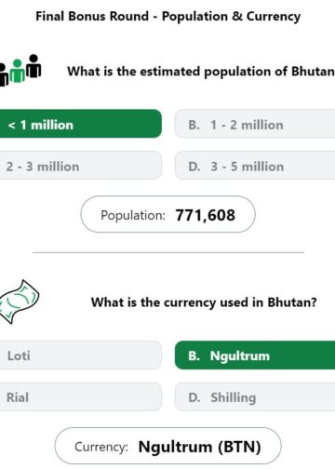This screenshot has height=469, width=335.
Task: Click the Final Bonus Round title
Action: 167,16
